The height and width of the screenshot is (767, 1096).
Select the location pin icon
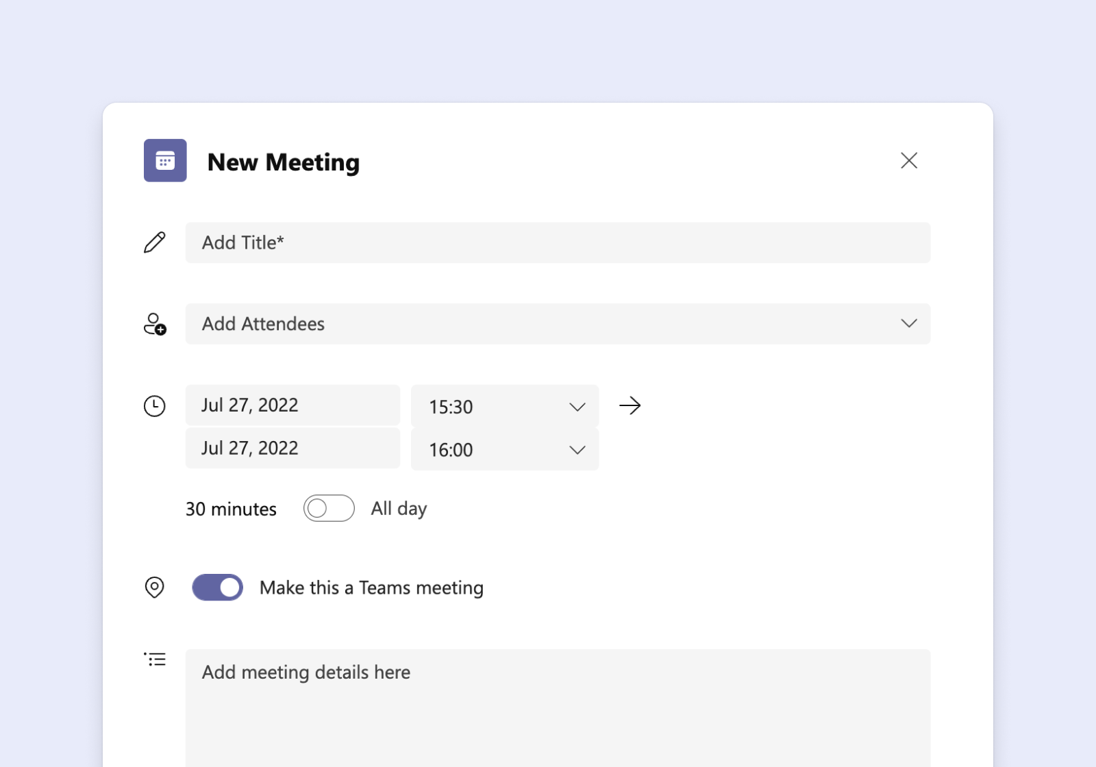pos(154,588)
